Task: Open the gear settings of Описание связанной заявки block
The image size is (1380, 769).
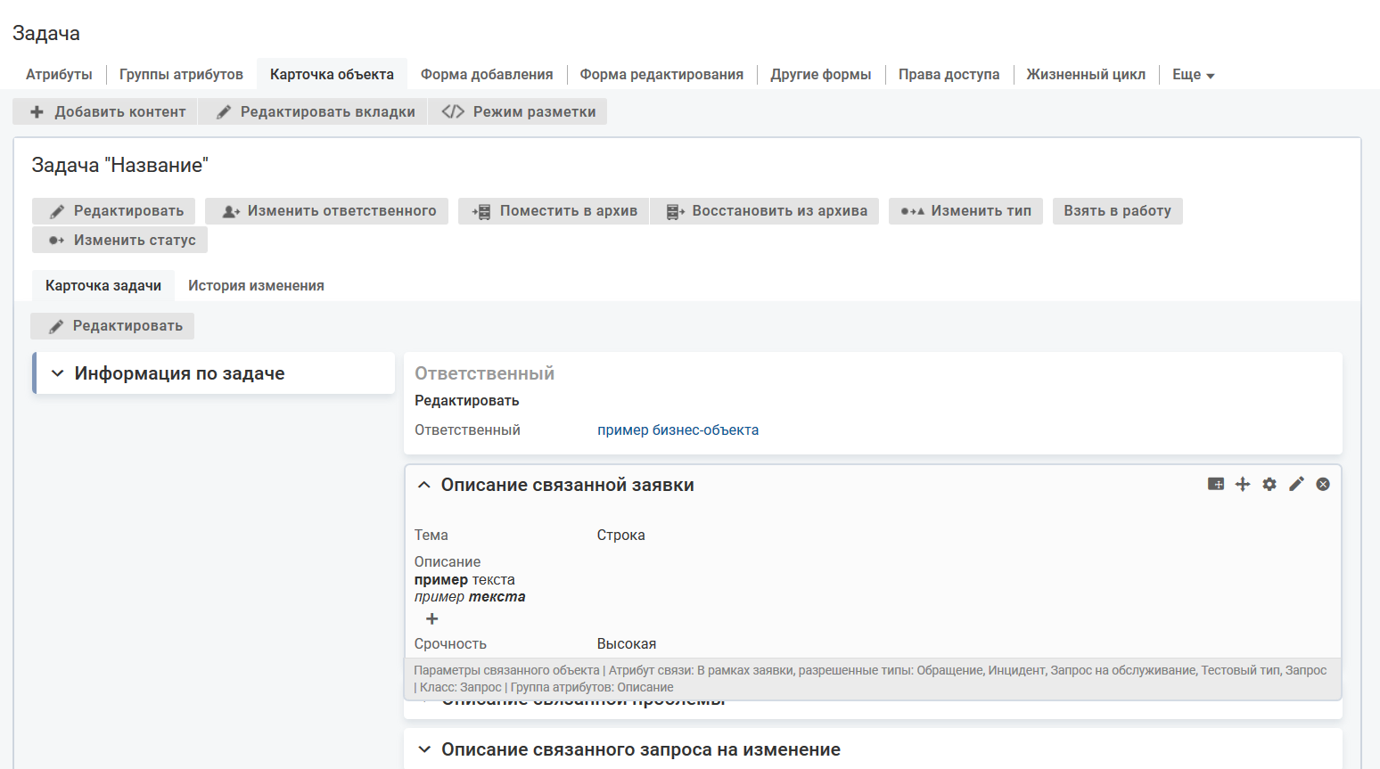Action: [x=1269, y=484]
